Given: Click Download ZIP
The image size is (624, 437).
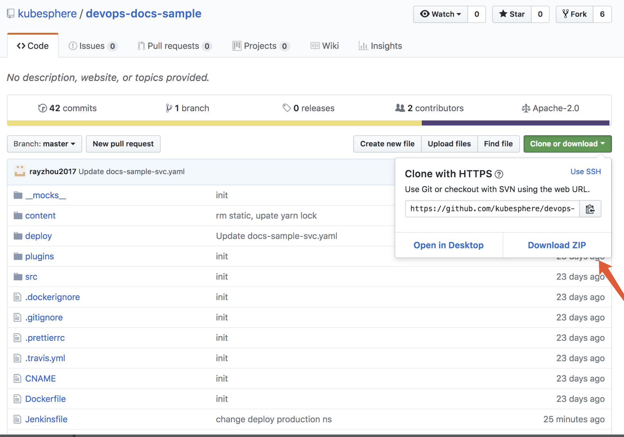Looking at the screenshot, I should pyautogui.click(x=557, y=245).
